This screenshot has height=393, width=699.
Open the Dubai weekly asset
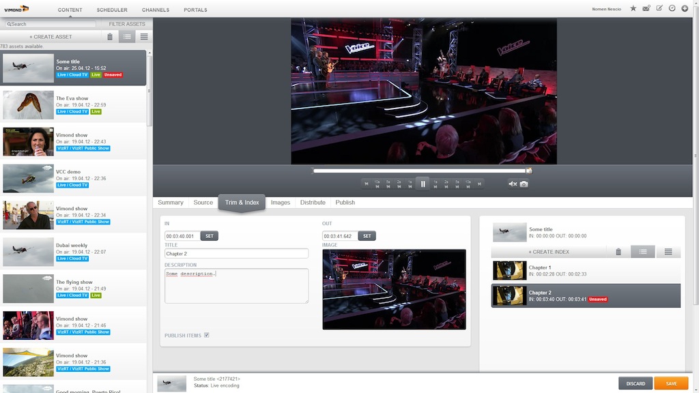[74, 252]
